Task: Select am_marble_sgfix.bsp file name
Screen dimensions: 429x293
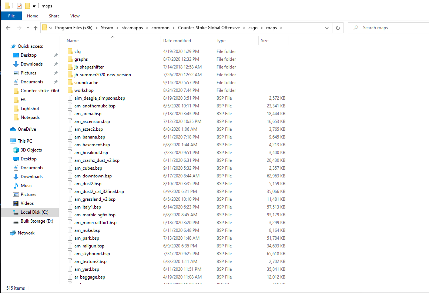Action: click(x=95, y=215)
